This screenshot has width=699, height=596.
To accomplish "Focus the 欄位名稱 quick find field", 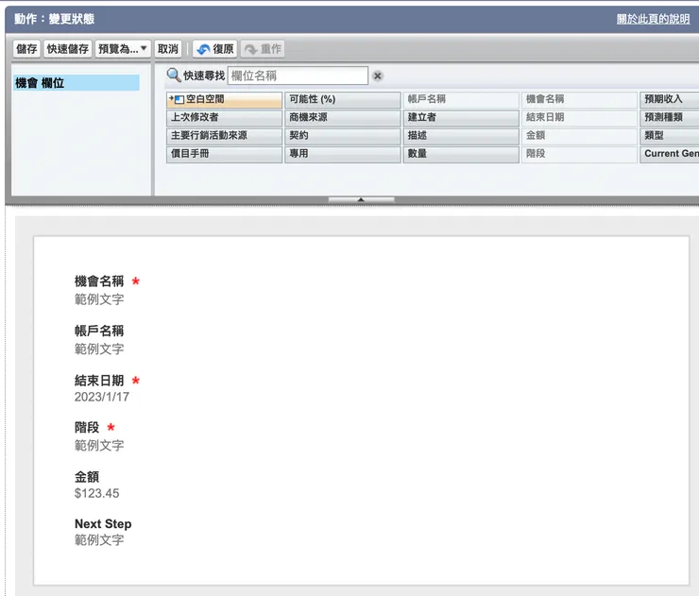I will [298, 76].
